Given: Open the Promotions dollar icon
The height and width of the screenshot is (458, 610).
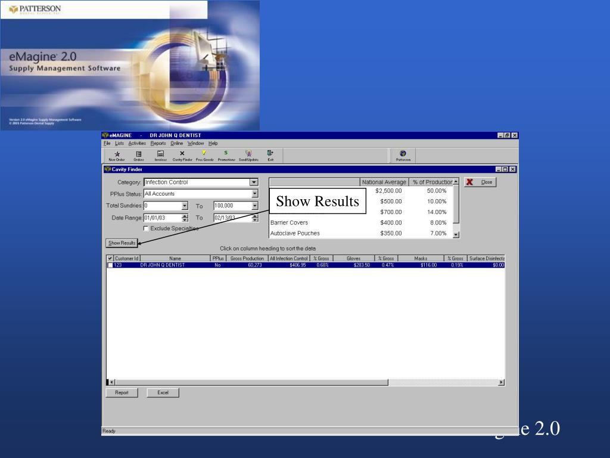Looking at the screenshot, I should (226, 156).
